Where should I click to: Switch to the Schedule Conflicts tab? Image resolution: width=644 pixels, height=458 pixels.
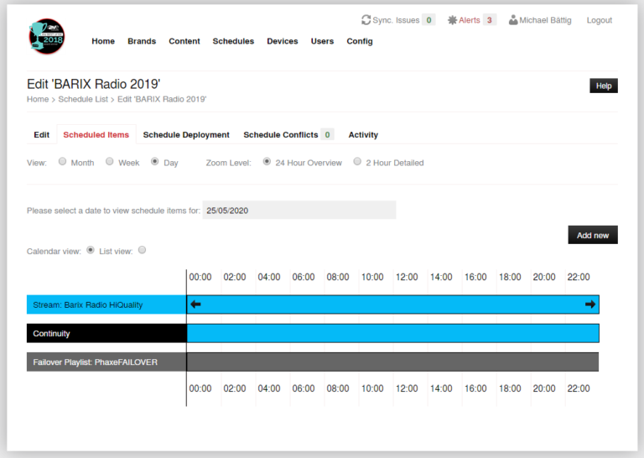tap(281, 135)
